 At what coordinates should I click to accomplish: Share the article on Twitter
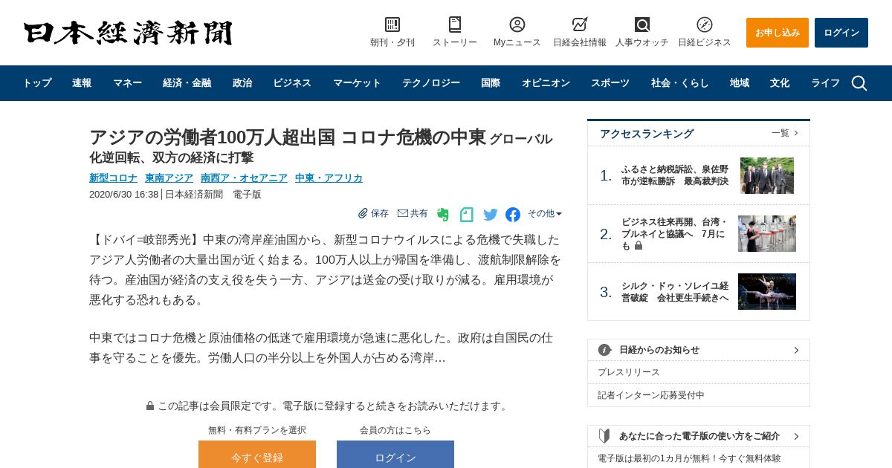coord(491,215)
